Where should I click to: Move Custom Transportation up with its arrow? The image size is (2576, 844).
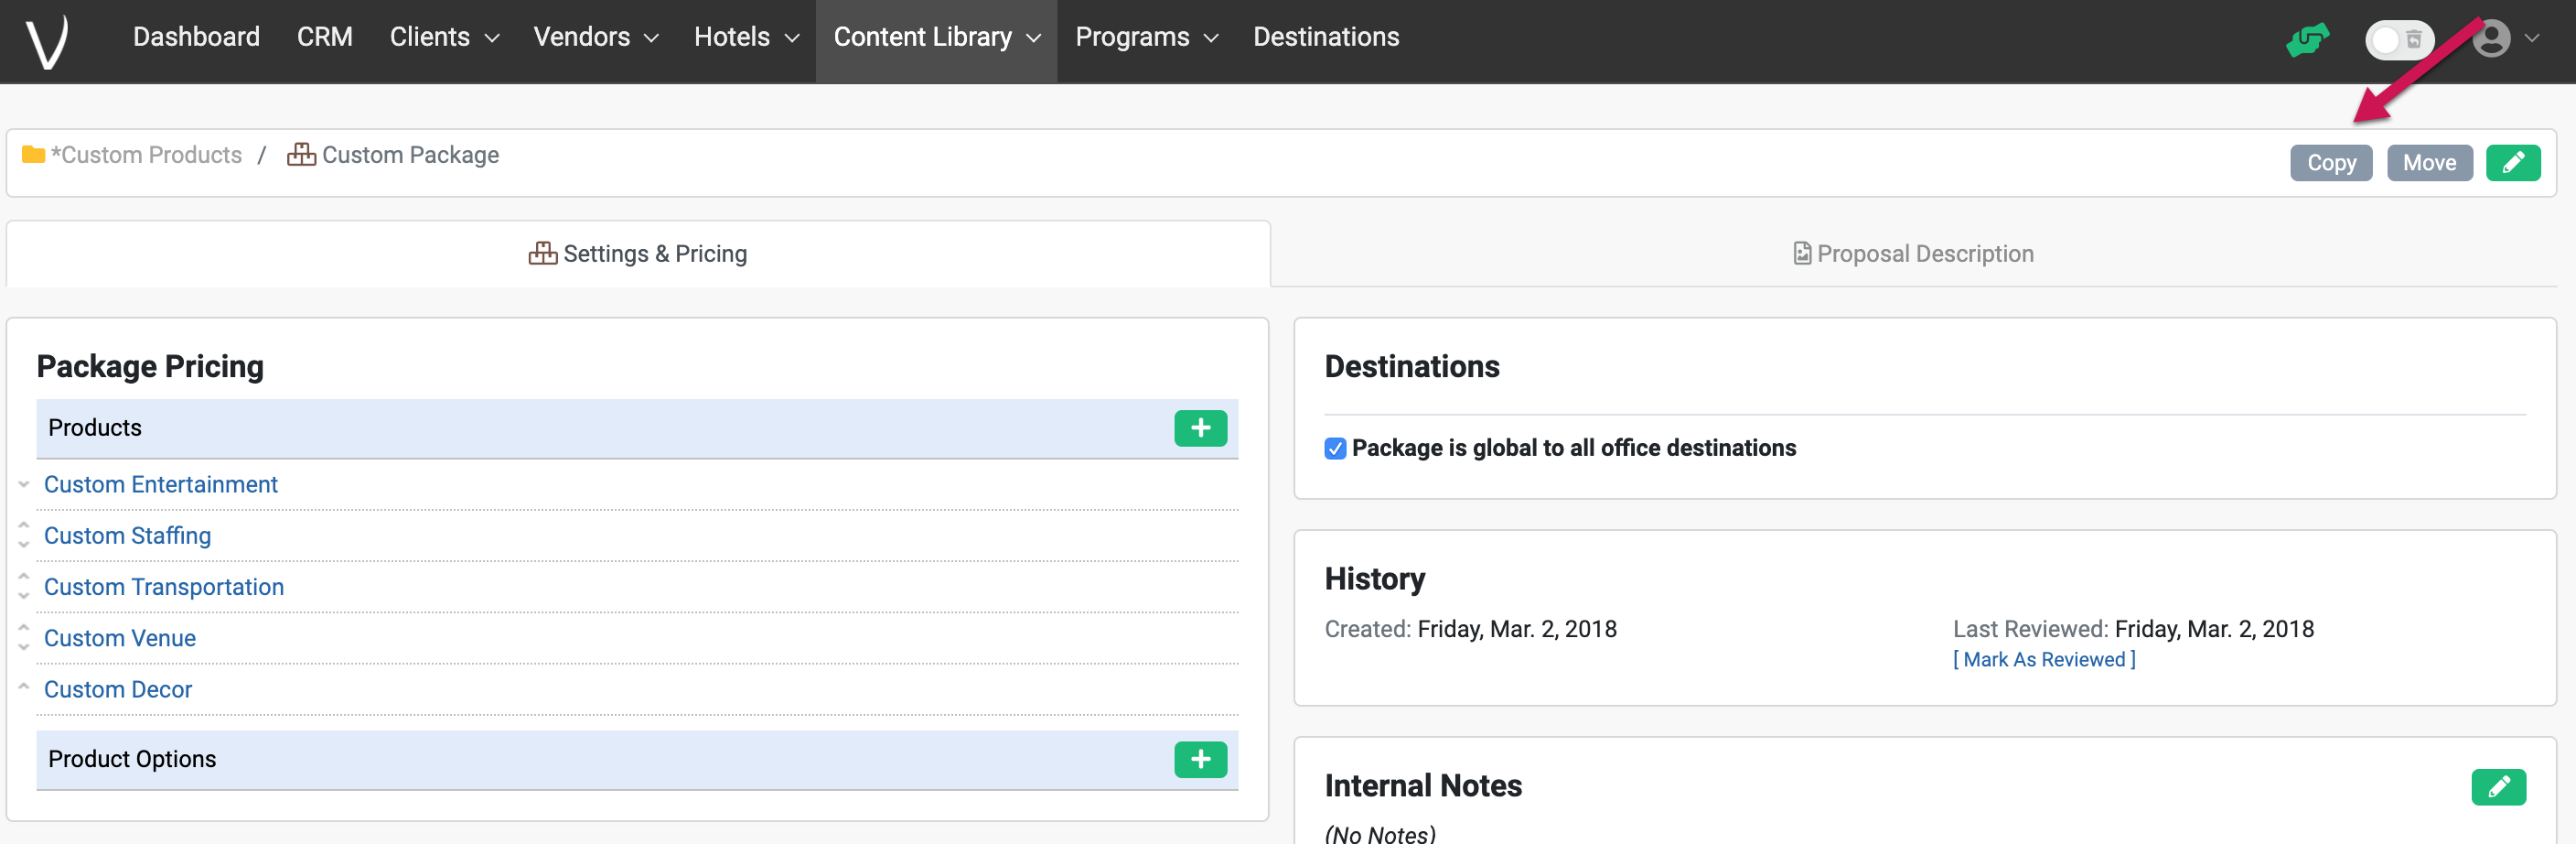23,576
